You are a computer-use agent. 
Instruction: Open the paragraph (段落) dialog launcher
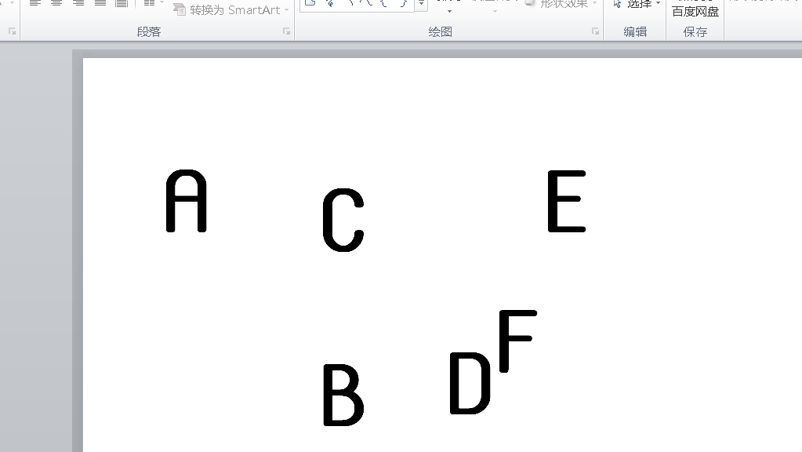click(286, 31)
